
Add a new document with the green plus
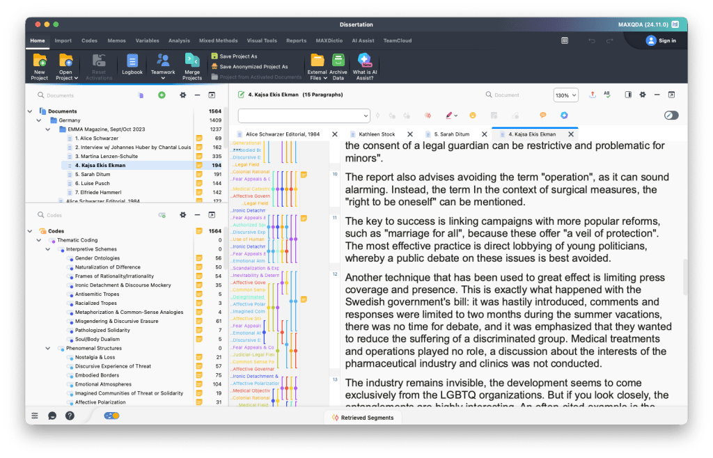click(x=162, y=95)
